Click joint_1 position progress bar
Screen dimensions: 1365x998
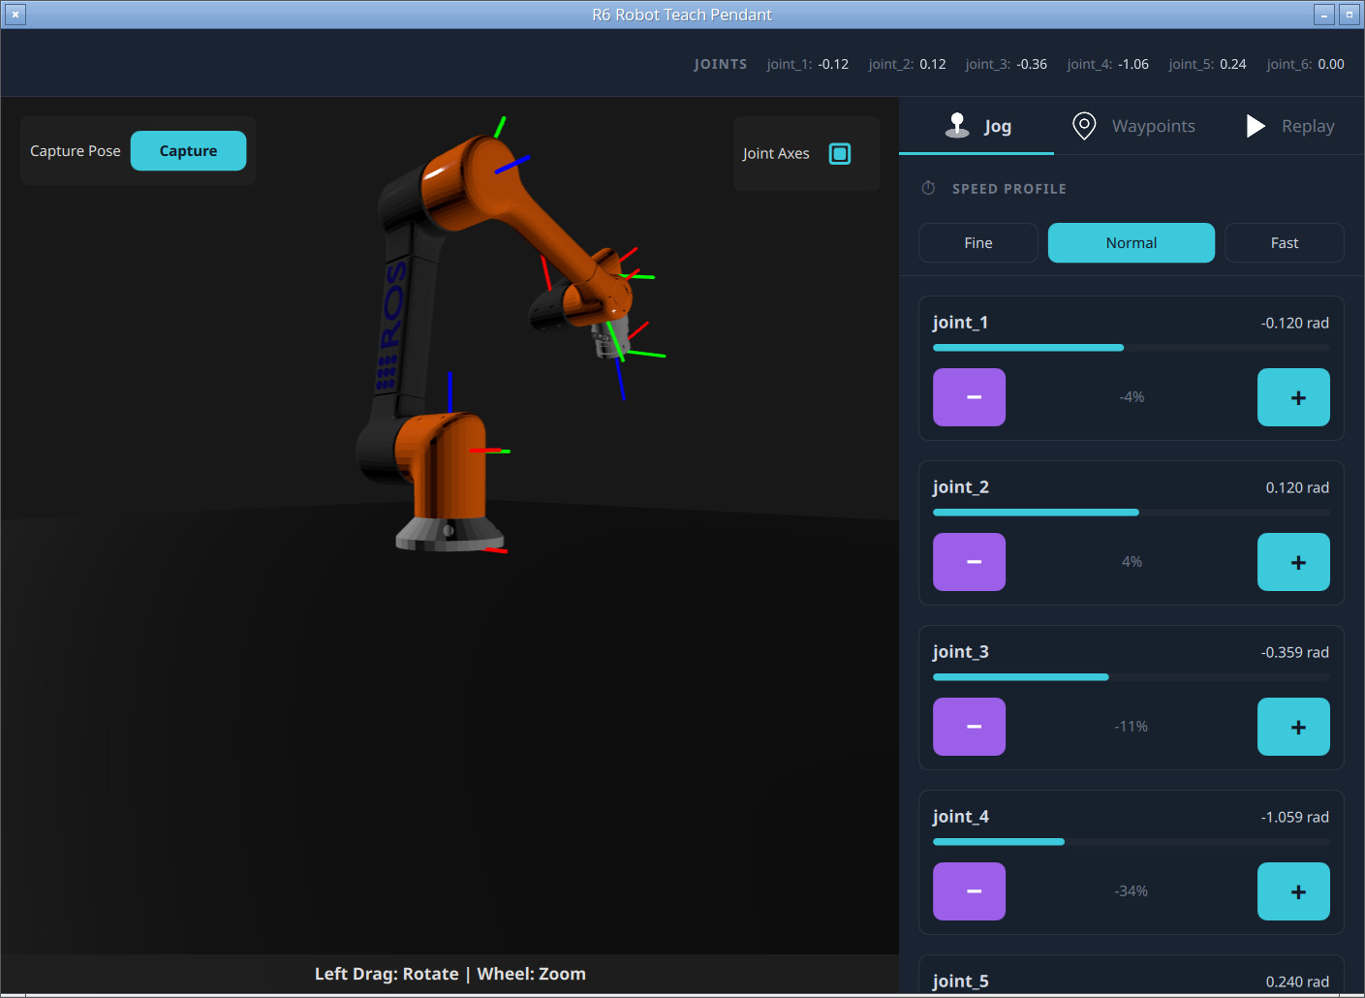tap(1132, 347)
